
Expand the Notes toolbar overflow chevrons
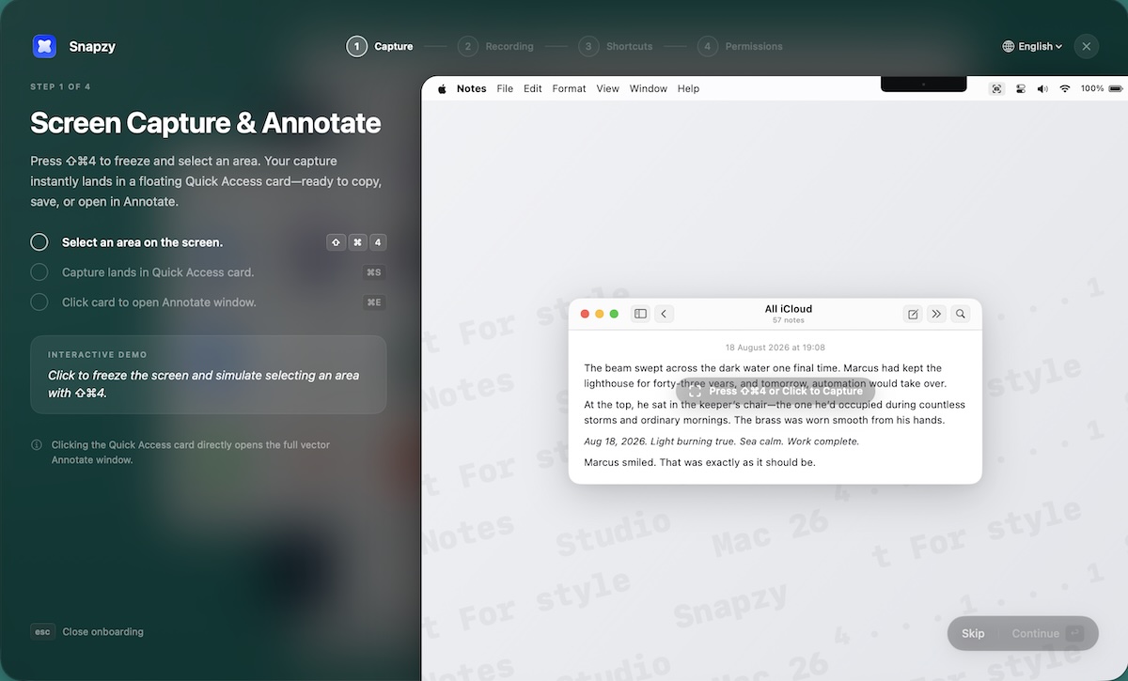click(x=936, y=314)
